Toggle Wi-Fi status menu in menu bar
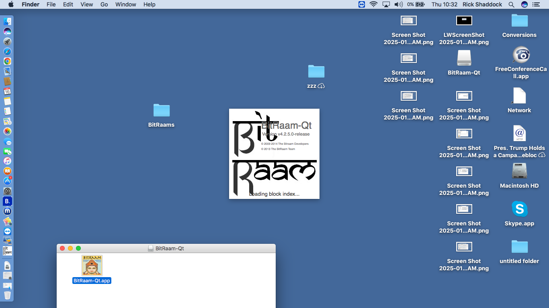The image size is (549, 308). 374,4
